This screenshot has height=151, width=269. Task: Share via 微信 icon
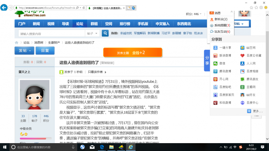pyautogui.click(x=219, y=63)
